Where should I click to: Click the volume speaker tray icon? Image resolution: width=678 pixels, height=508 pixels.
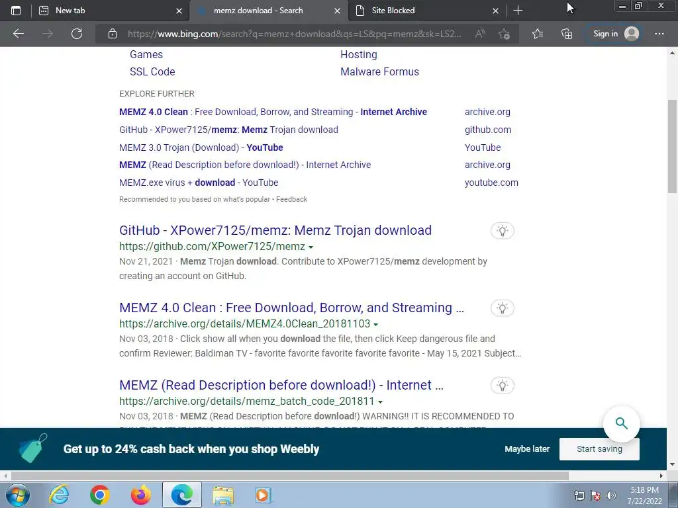611,495
